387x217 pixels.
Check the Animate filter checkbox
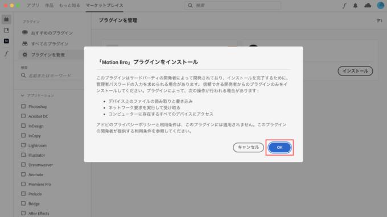click(23, 174)
